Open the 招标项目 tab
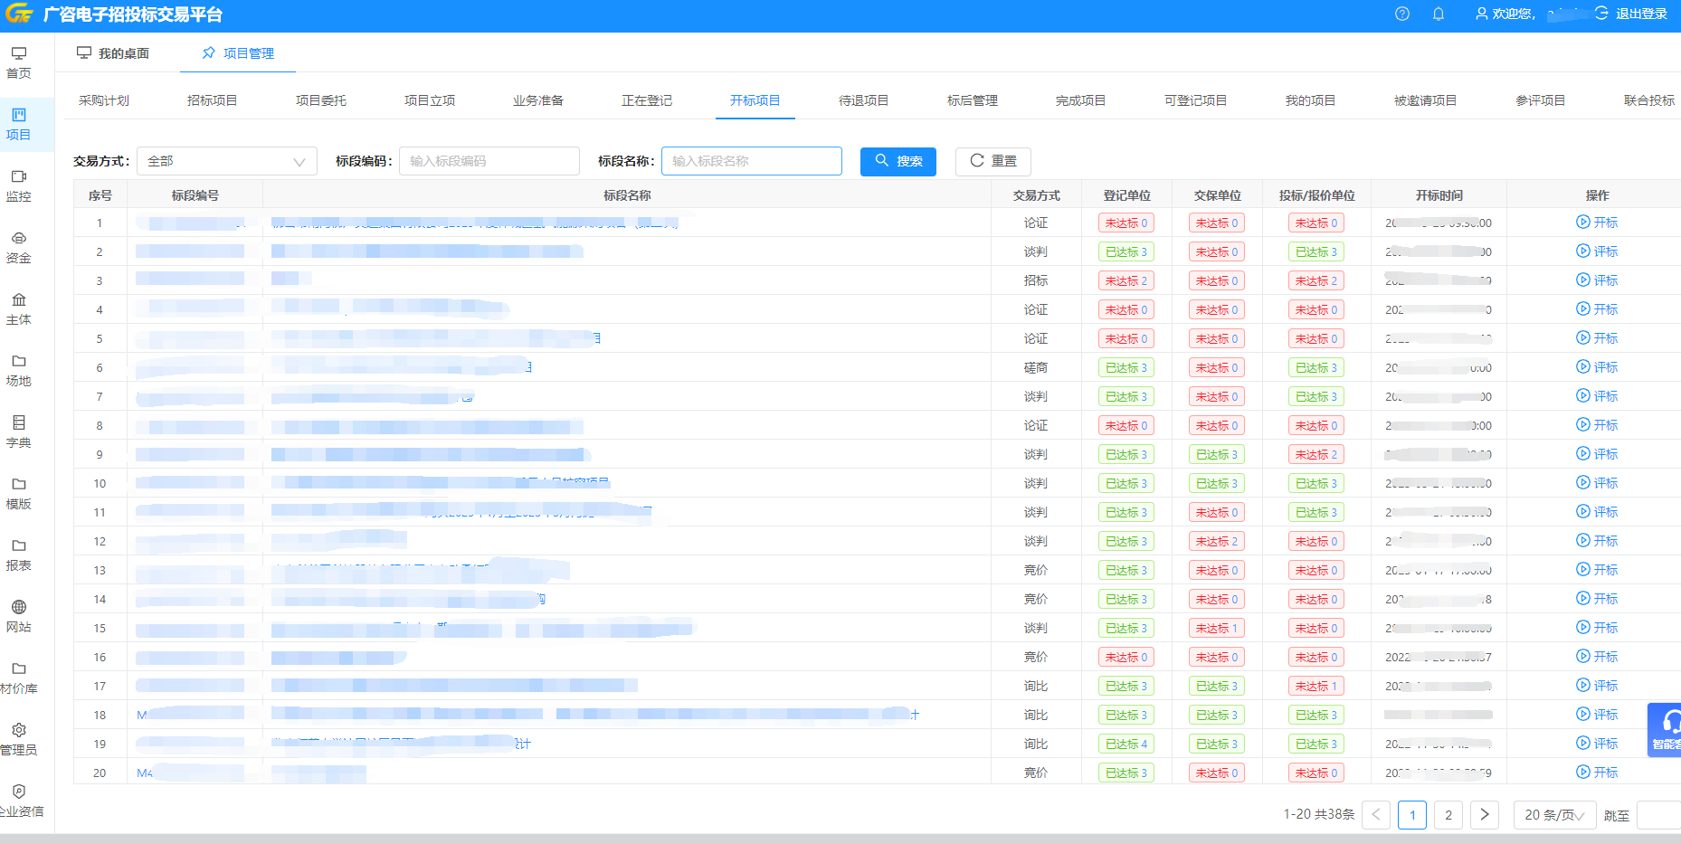1681x844 pixels. tap(213, 100)
